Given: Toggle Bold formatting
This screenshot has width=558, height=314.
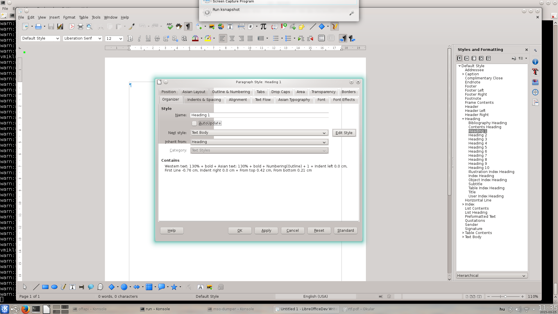Looking at the screenshot, I should coord(130,38).
